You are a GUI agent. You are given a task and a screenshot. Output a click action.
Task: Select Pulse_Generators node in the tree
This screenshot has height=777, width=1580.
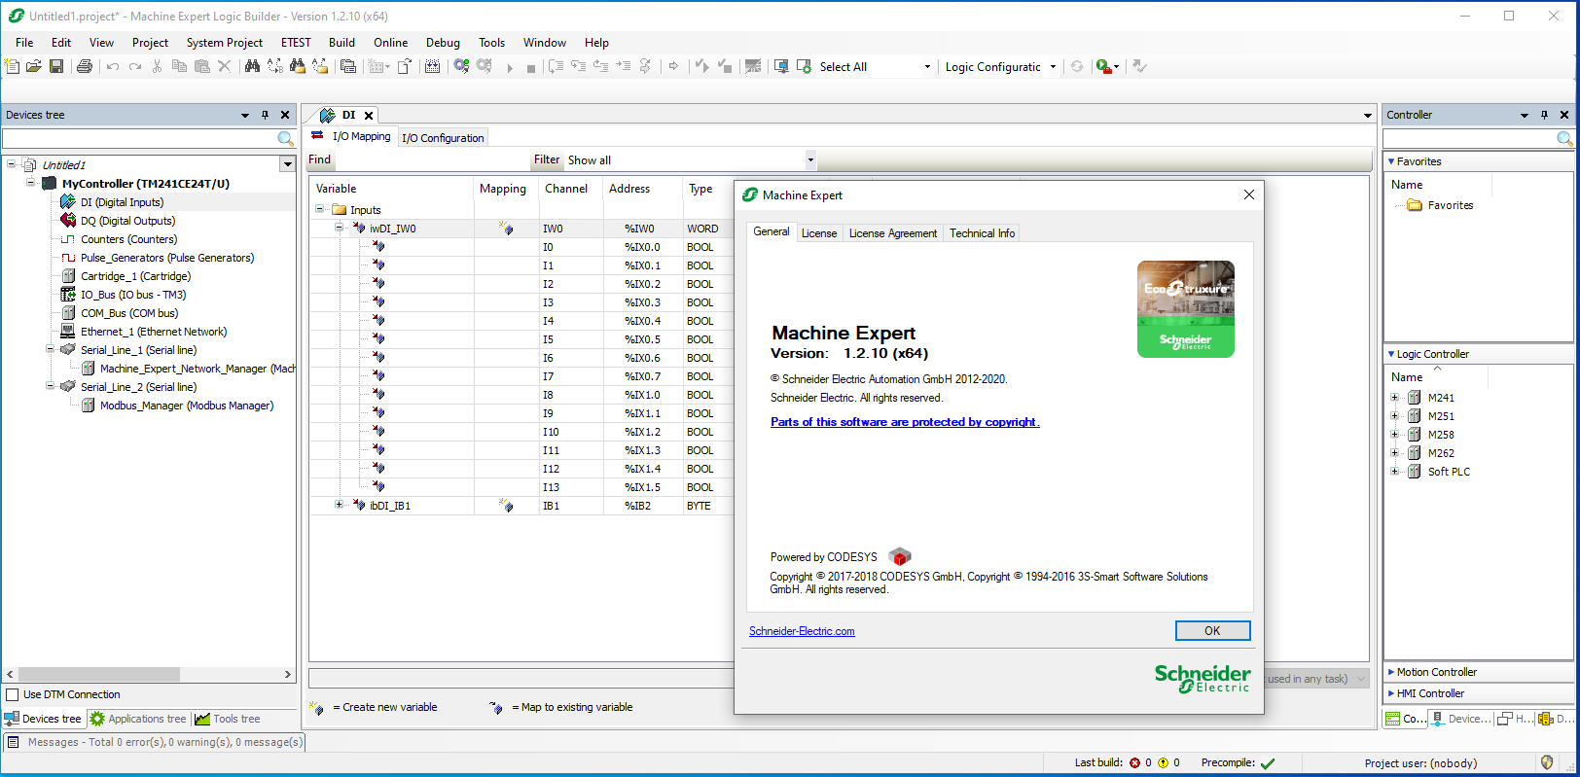point(167,258)
